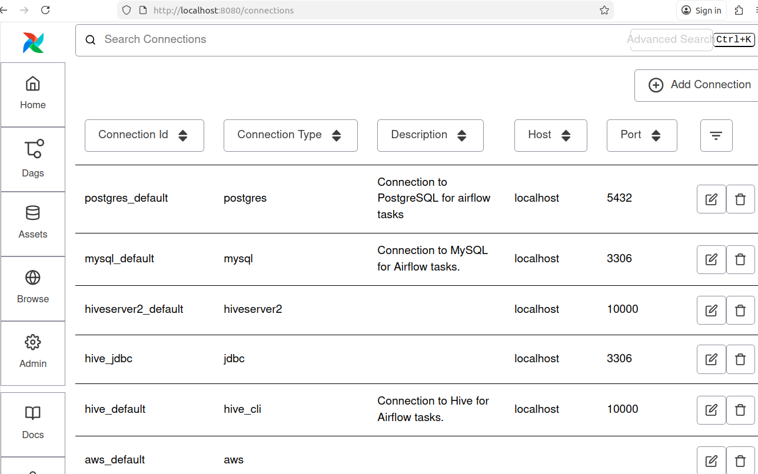The width and height of the screenshot is (758, 474).
Task: Click the Add Connection button
Action: click(699, 85)
